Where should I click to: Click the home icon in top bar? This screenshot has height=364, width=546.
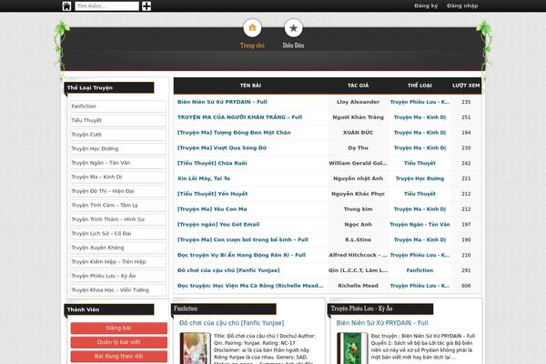[66, 6]
